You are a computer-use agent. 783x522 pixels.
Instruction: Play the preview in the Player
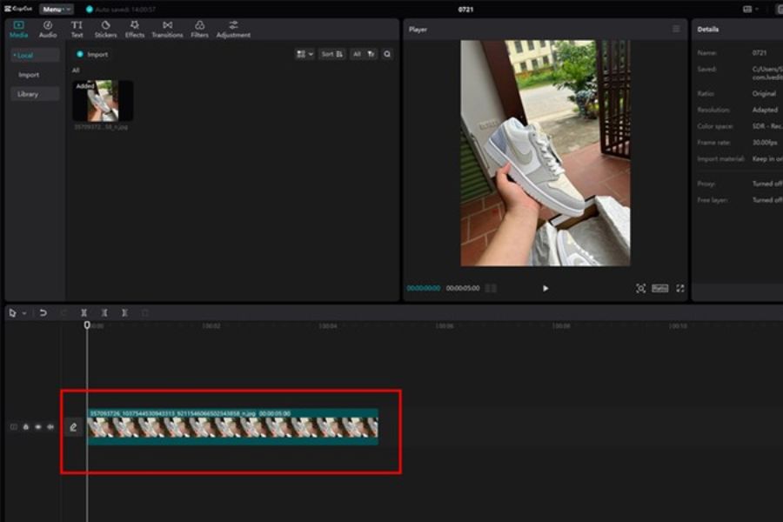545,288
